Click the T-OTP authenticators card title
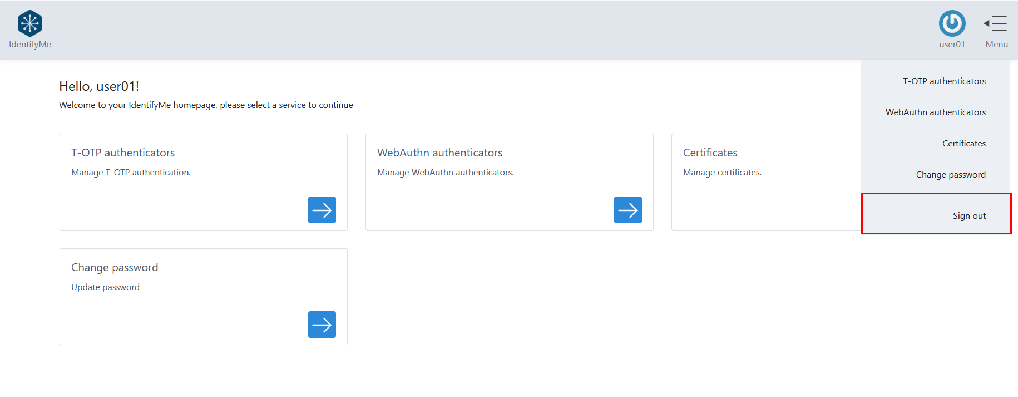 click(123, 153)
